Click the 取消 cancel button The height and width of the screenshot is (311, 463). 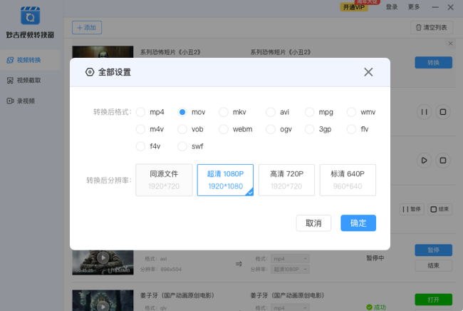313,223
